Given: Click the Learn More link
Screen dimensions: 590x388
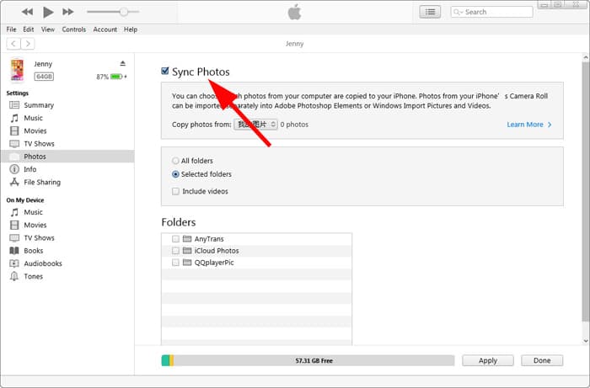Looking at the screenshot, I should (x=528, y=125).
